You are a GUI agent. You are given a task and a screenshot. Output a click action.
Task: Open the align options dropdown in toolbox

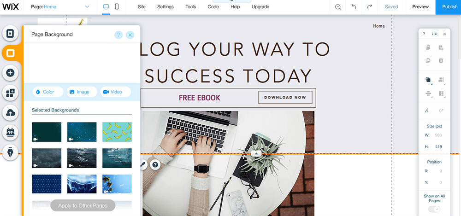point(441,80)
